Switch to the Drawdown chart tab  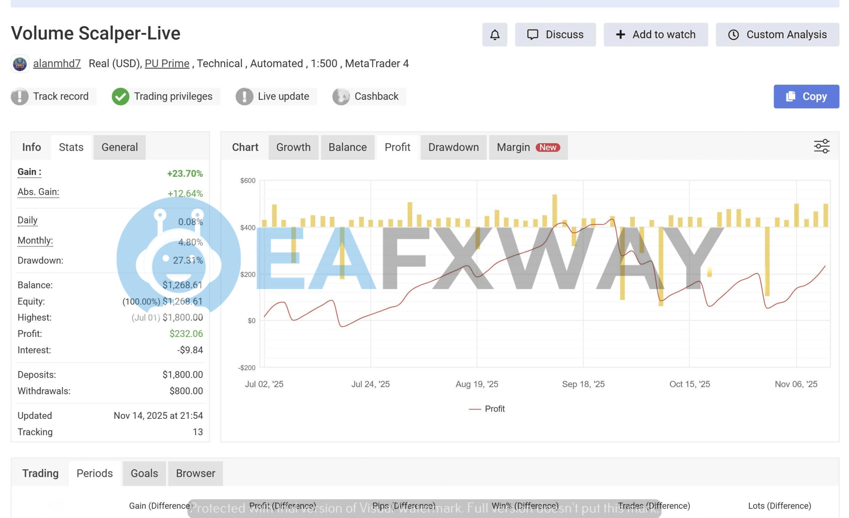click(x=453, y=148)
